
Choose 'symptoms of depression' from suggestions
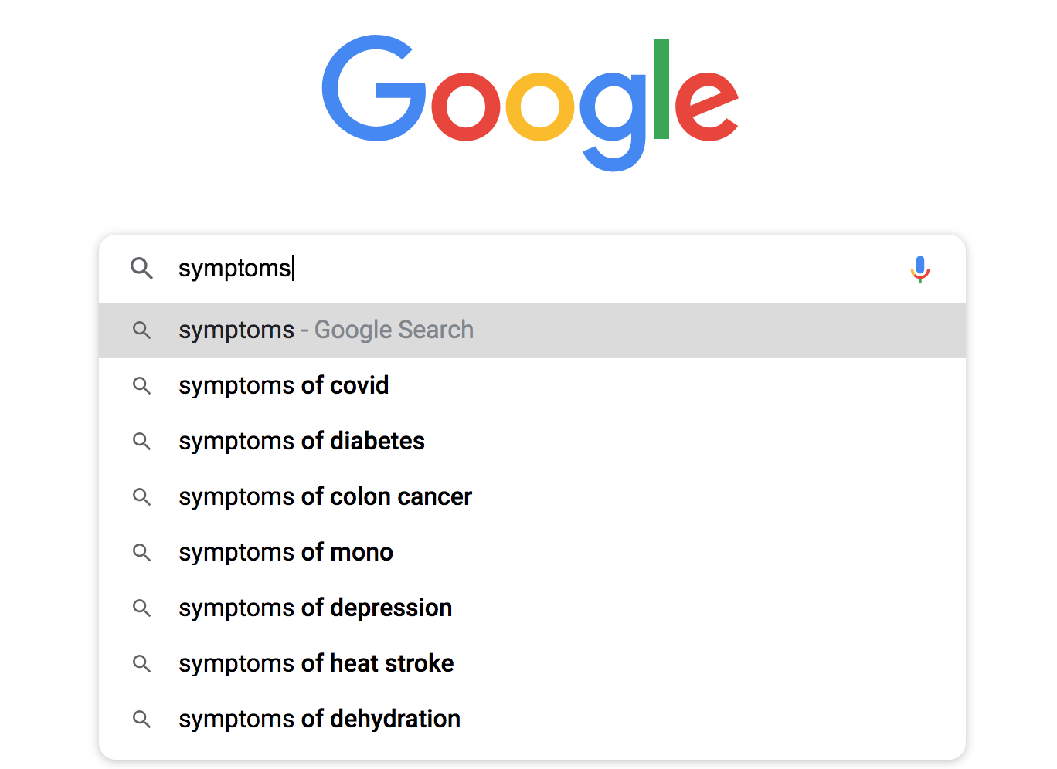(315, 608)
